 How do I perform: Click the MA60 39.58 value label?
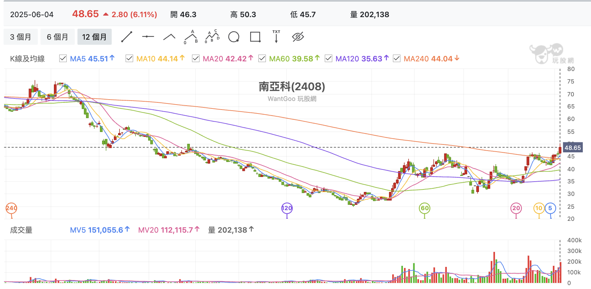click(x=294, y=59)
